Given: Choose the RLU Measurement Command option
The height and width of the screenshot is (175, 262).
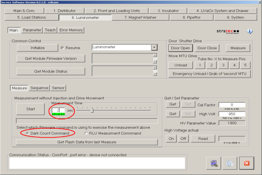Looking at the screenshot, I should (x=86, y=133).
